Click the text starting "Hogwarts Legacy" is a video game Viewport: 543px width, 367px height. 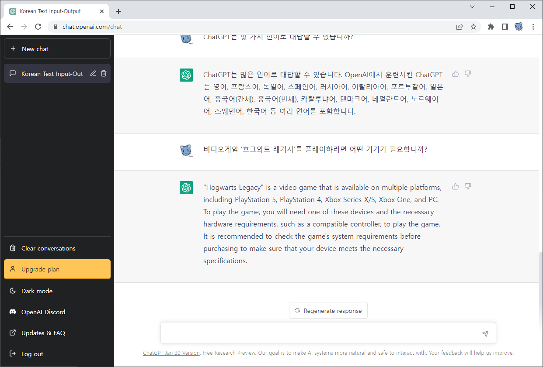323,224
